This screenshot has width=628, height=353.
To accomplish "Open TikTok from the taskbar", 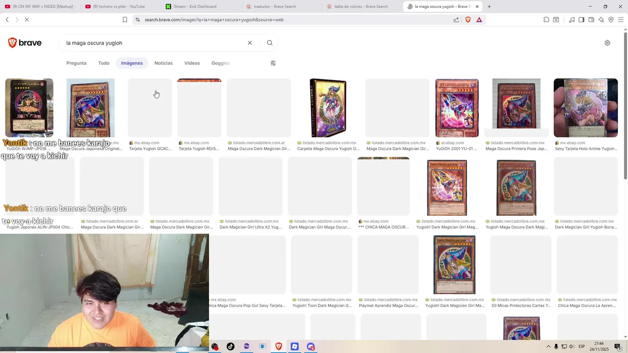I will click(230, 347).
